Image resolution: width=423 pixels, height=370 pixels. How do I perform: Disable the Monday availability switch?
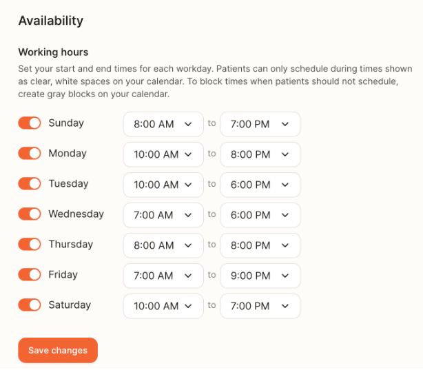(x=30, y=154)
